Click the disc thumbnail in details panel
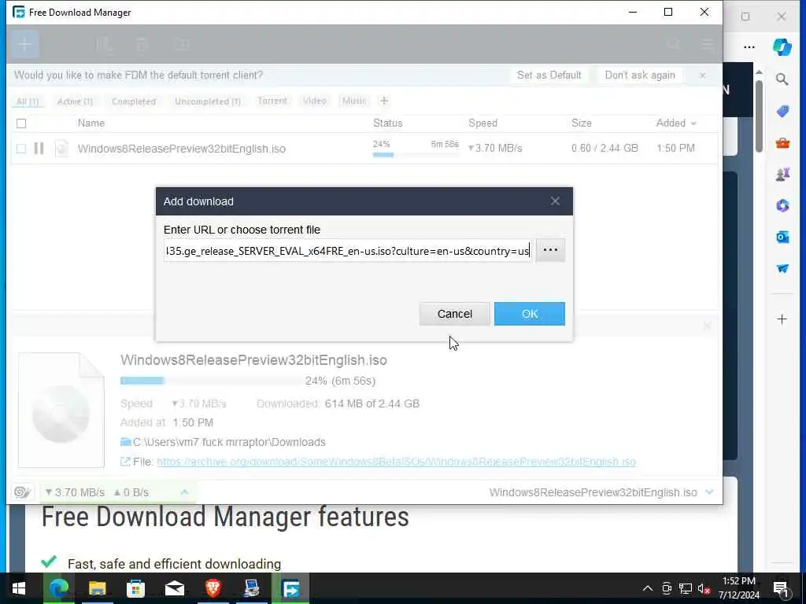The width and height of the screenshot is (806, 604). (61, 411)
